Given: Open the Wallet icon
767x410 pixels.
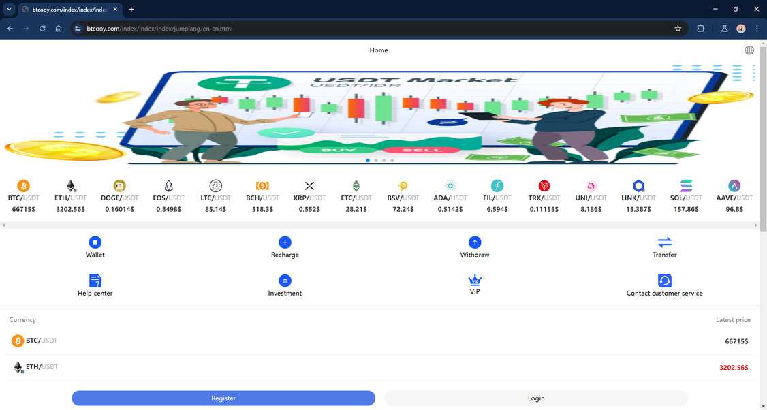Looking at the screenshot, I should coord(95,242).
